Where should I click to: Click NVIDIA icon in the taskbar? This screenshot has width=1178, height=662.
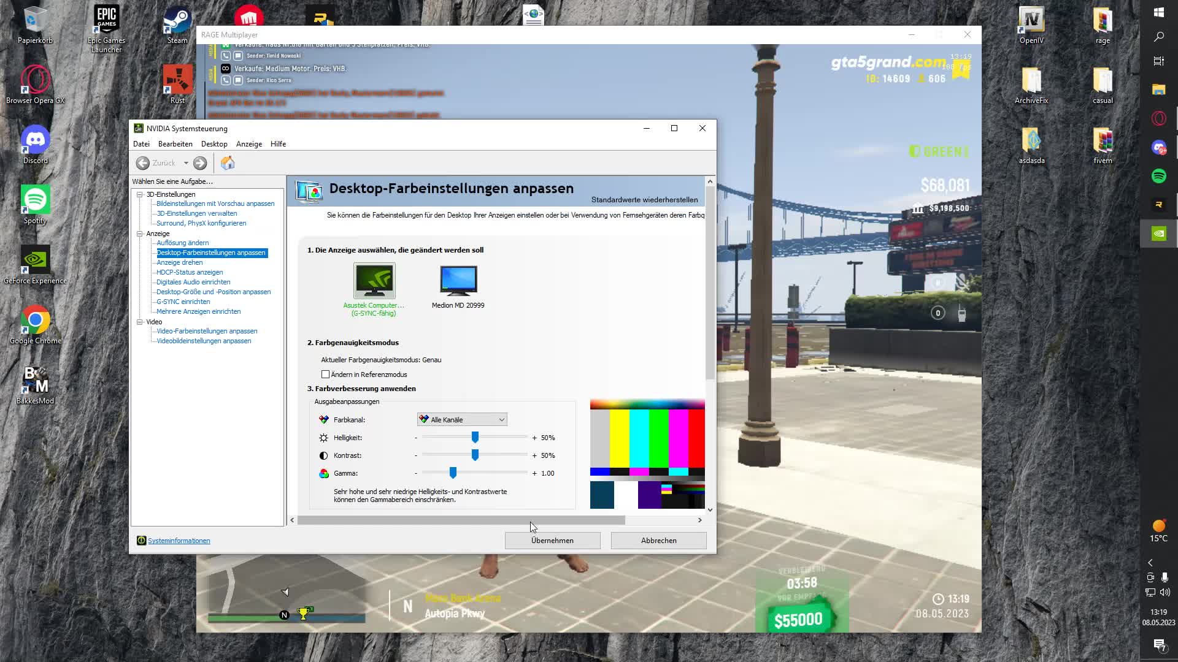tap(1158, 234)
